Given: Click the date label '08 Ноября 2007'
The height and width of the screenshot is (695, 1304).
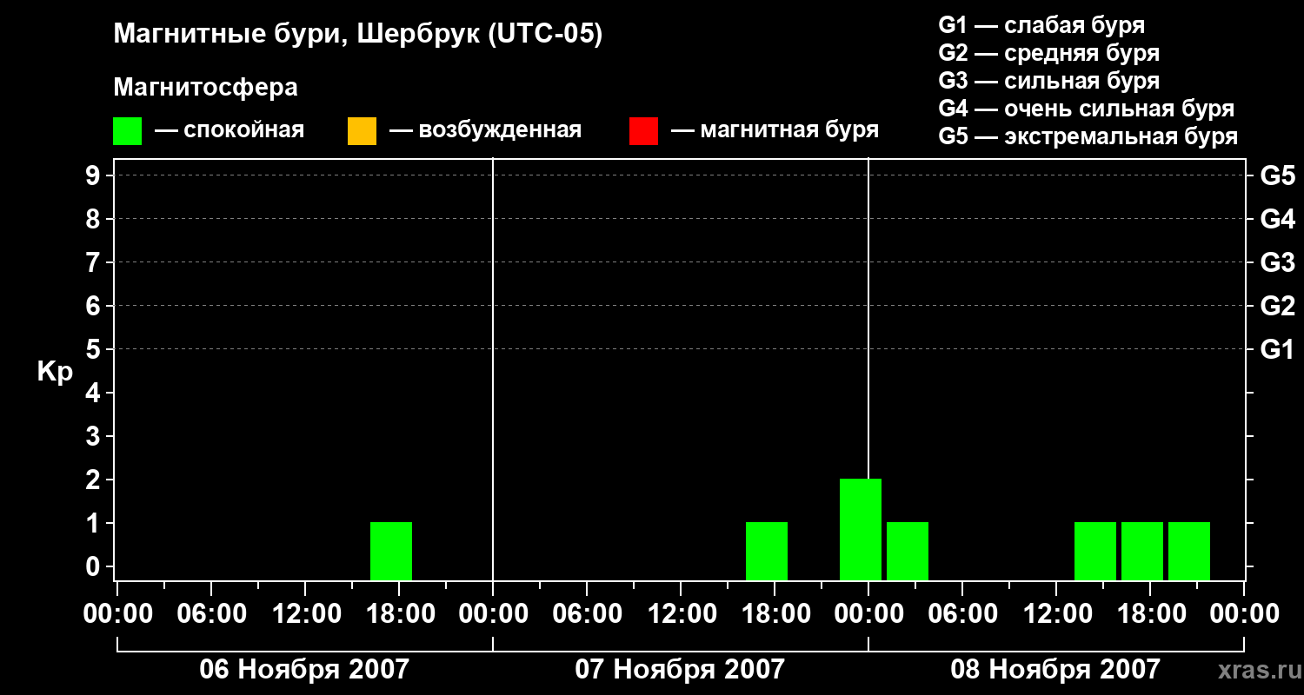Looking at the screenshot, I should click(1055, 669).
